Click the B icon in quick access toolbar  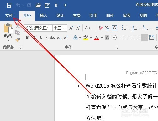56,5
